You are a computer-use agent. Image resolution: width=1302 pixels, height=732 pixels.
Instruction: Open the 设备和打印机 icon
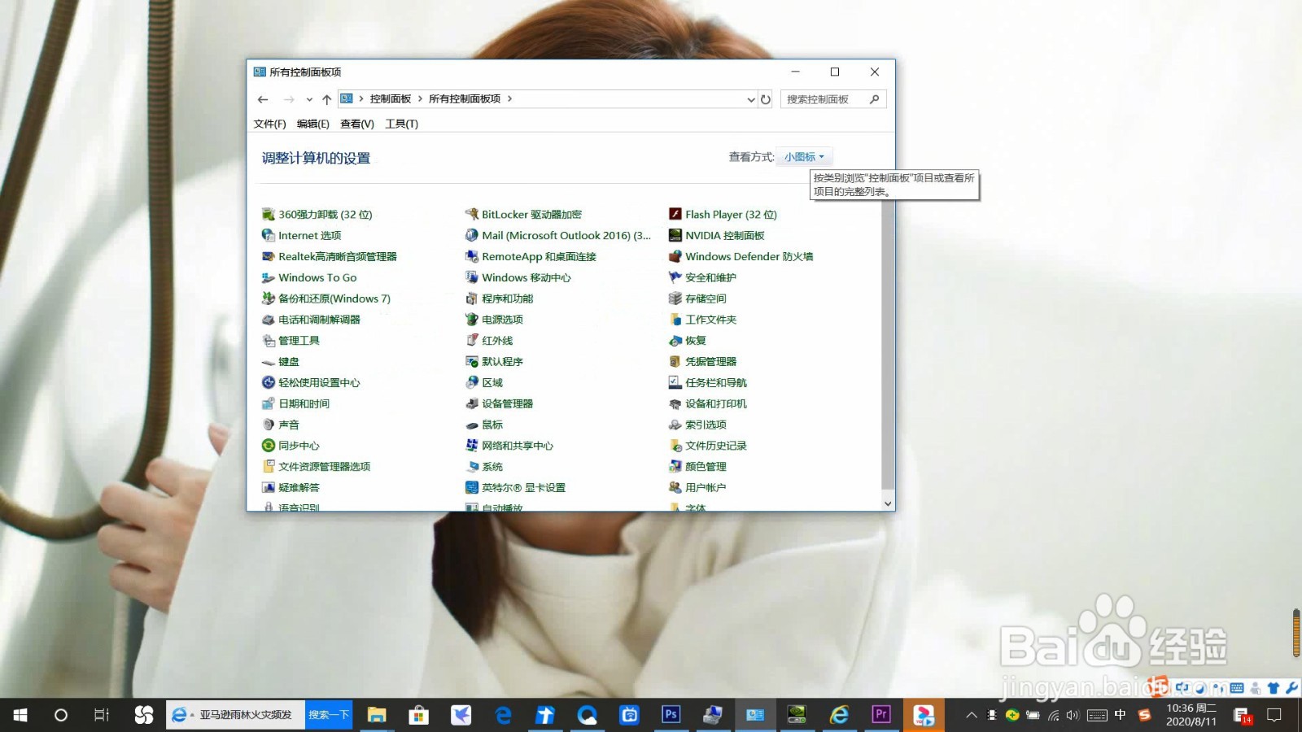point(675,404)
